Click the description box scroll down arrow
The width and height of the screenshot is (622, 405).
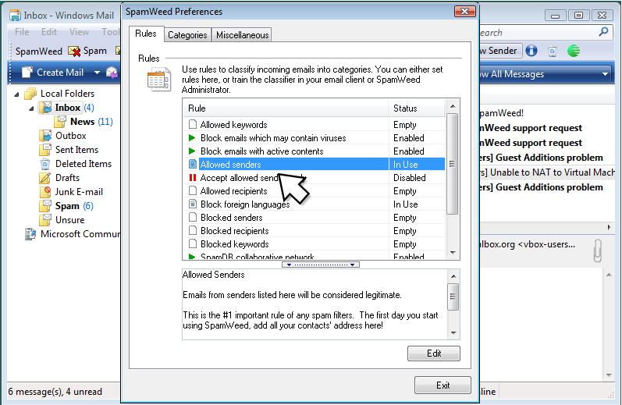(x=453, y=332)
